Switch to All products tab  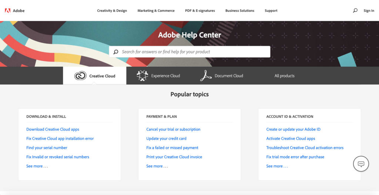coord(285,76)
